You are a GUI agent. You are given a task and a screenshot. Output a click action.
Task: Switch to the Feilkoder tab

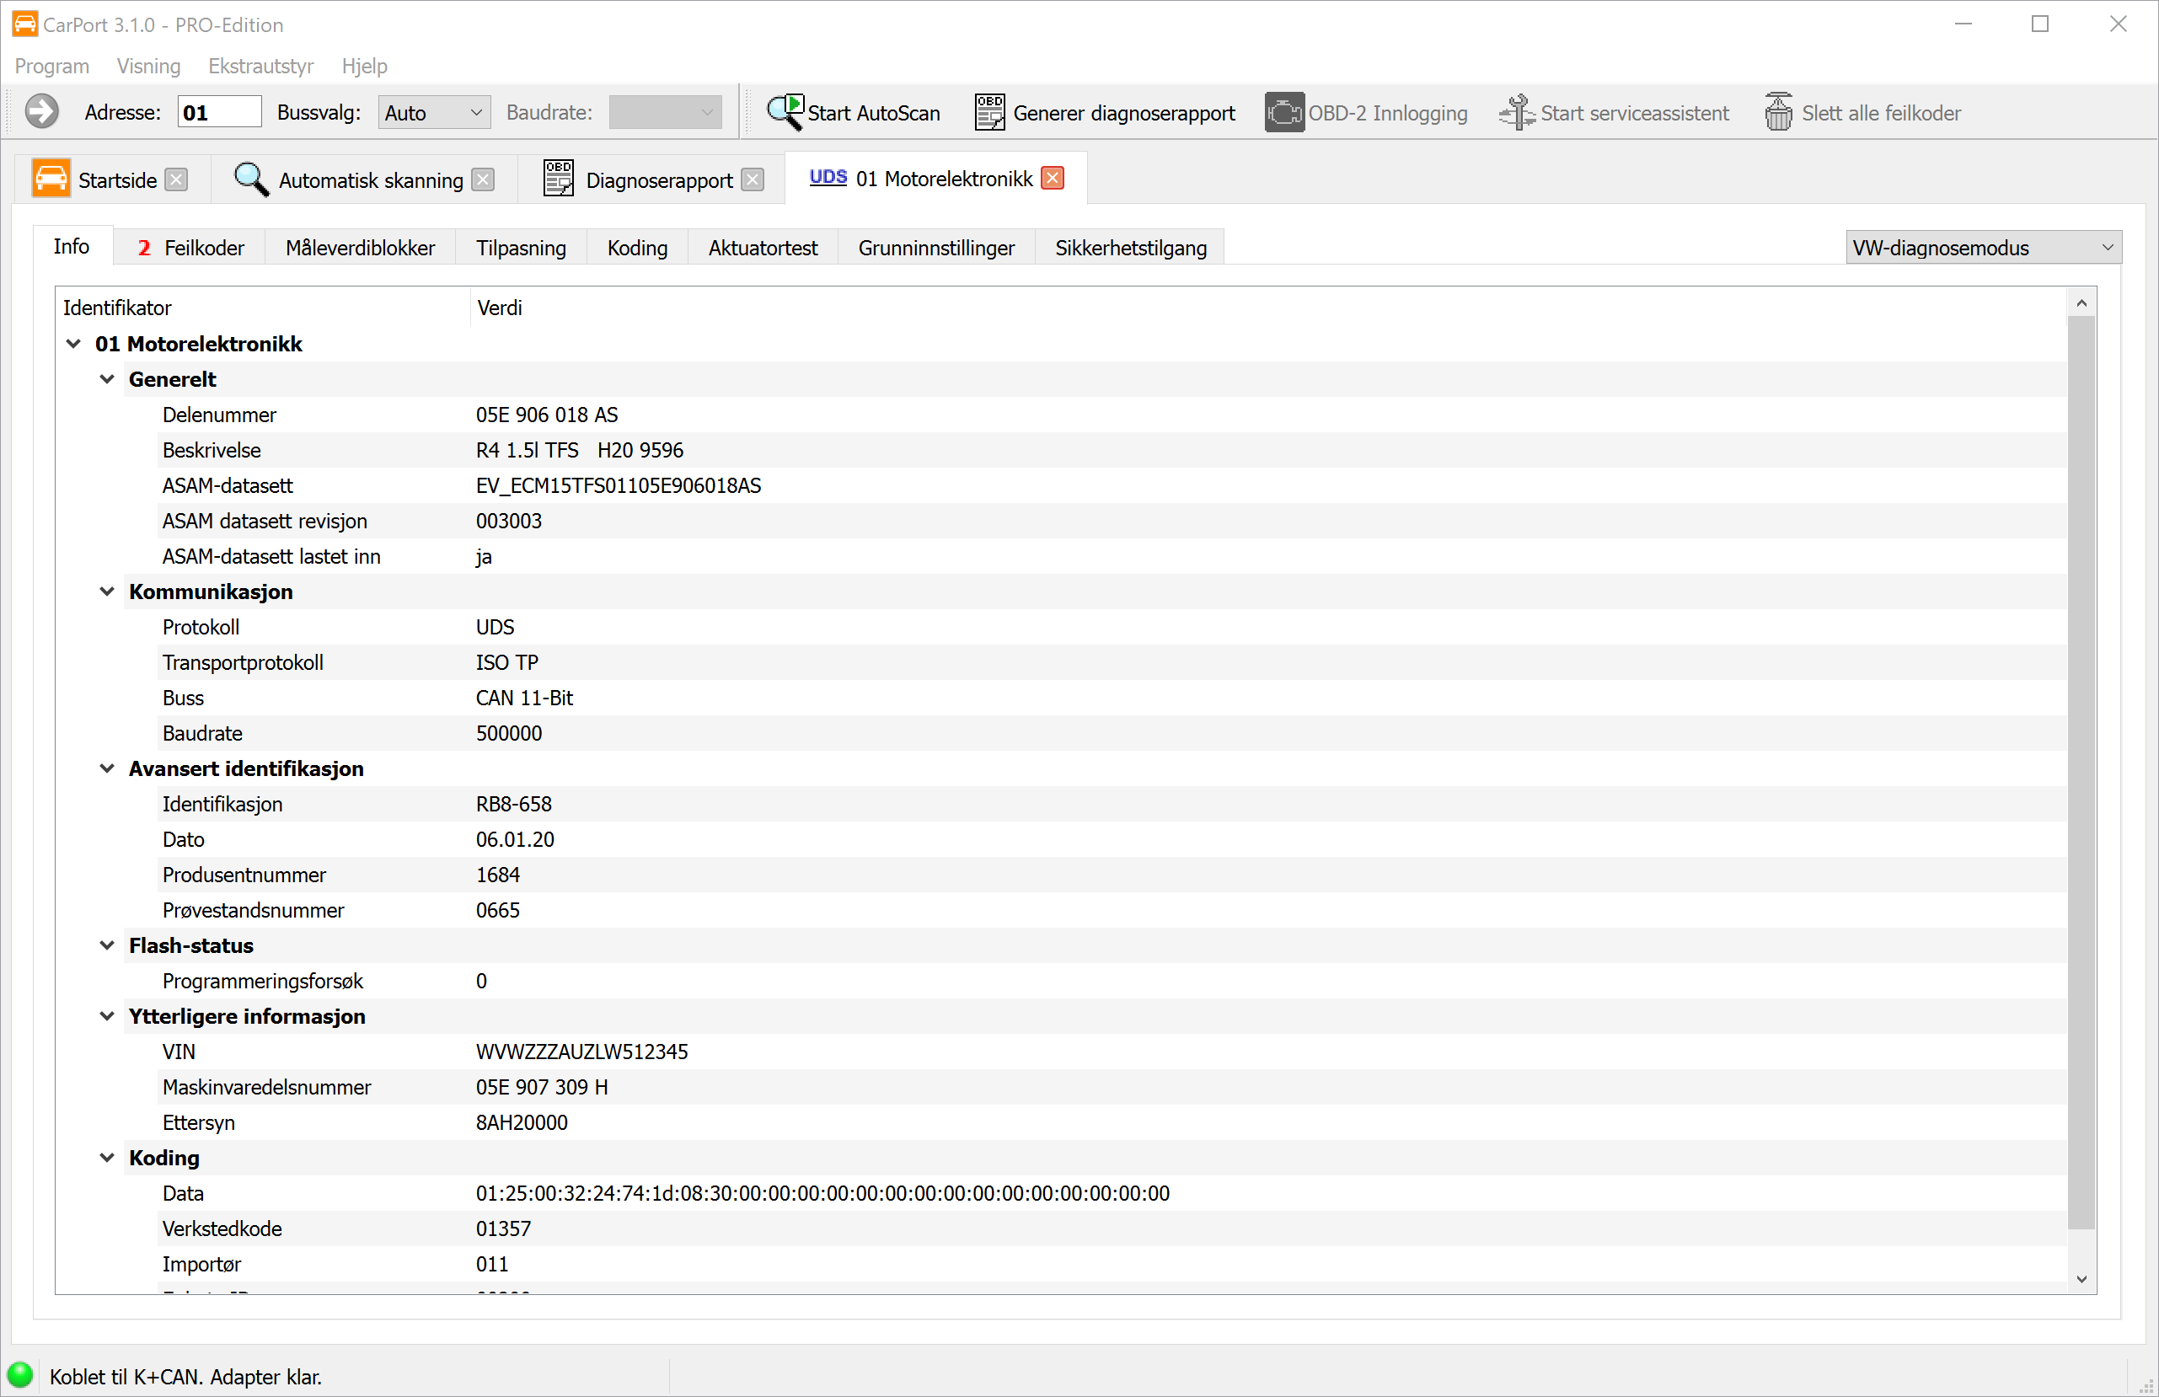pos(190,248)
